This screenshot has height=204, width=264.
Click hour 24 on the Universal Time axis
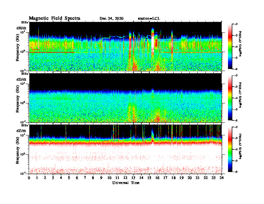(x=222, y=178)
